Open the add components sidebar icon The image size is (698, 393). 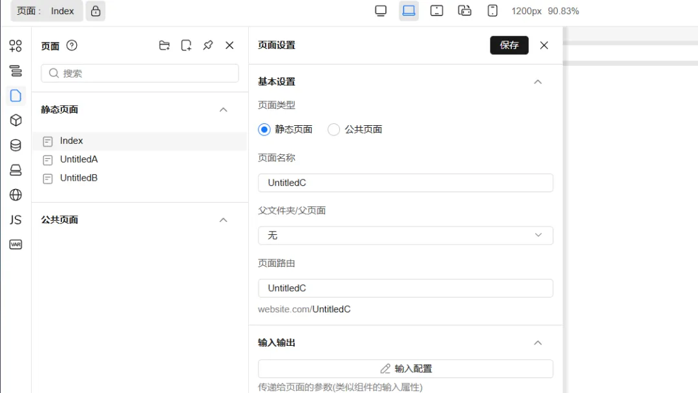16,46
